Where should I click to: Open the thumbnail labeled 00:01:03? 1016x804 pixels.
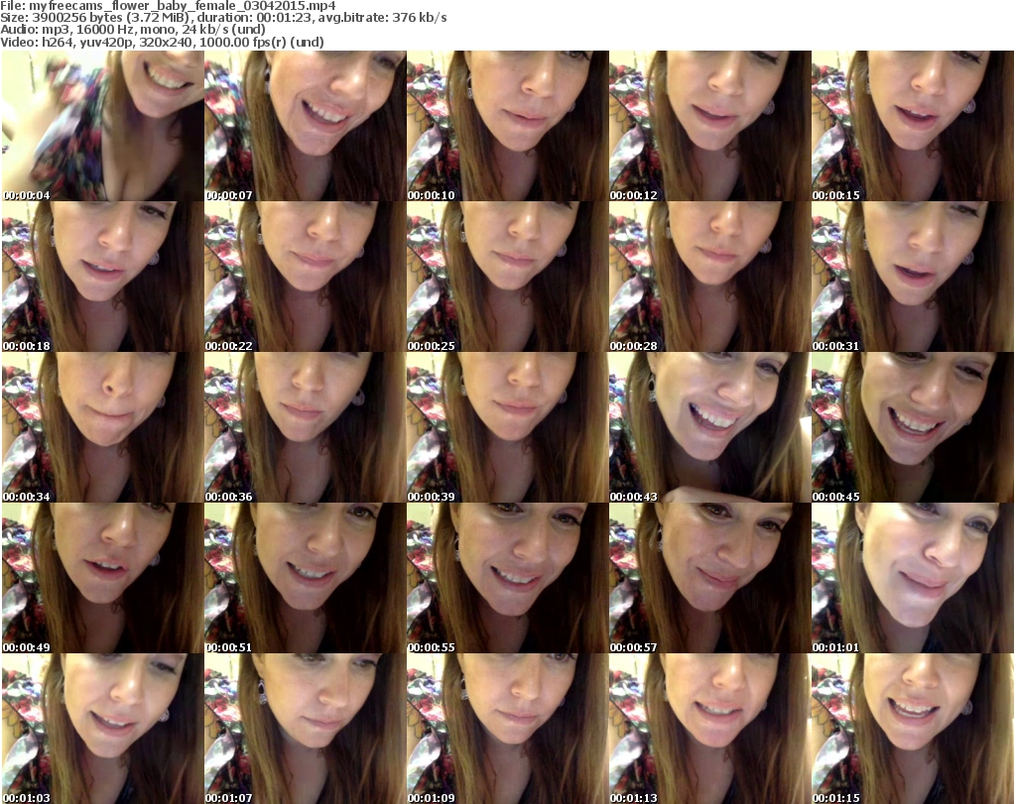[x=102, y=729]
